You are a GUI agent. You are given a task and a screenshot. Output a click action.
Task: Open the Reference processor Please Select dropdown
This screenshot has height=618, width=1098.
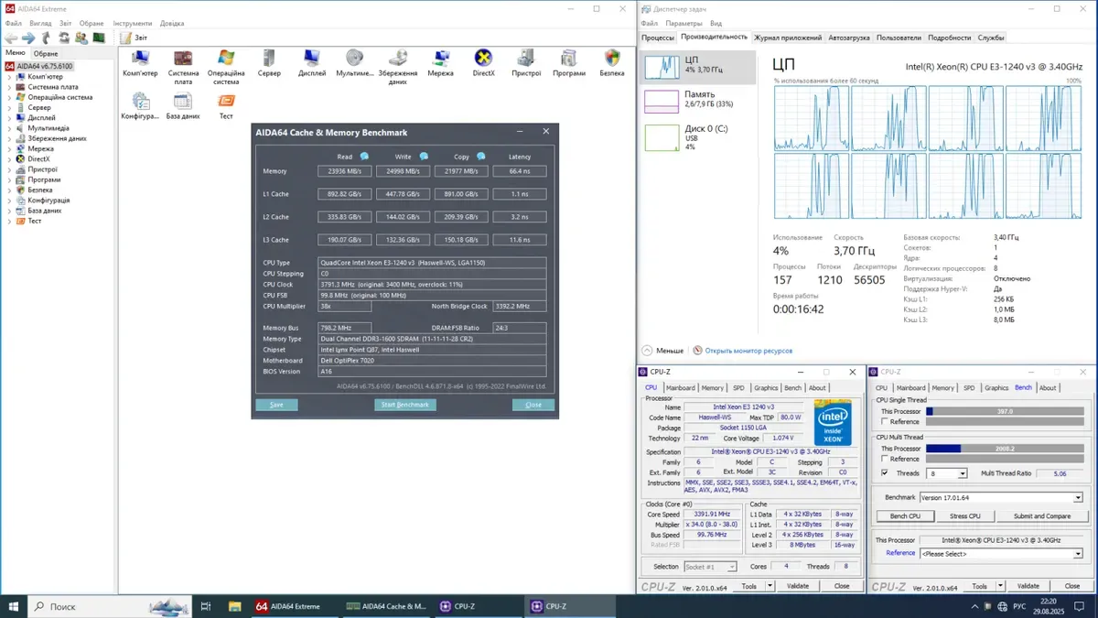[x=1078, y=554]
